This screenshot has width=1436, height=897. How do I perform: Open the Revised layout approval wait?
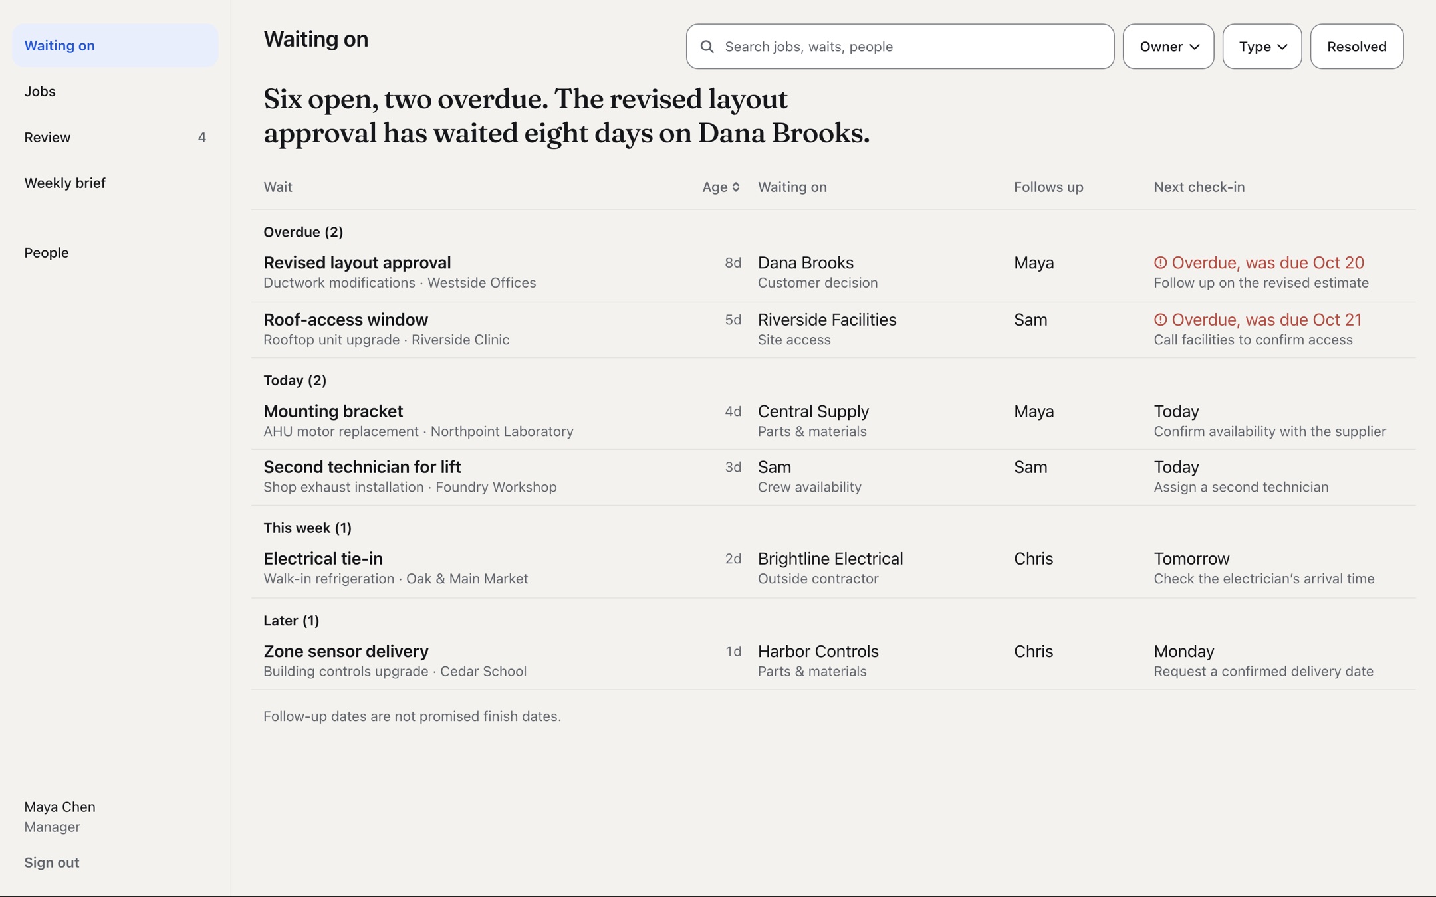point(357,263)
